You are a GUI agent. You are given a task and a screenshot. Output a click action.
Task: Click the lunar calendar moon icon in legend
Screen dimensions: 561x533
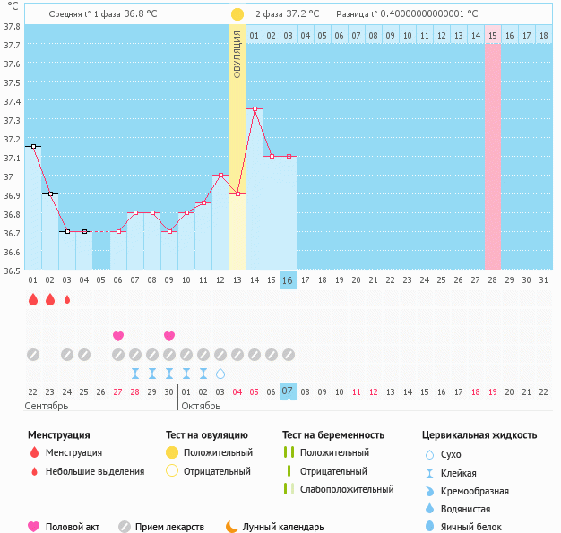click(x=232, y=527)
